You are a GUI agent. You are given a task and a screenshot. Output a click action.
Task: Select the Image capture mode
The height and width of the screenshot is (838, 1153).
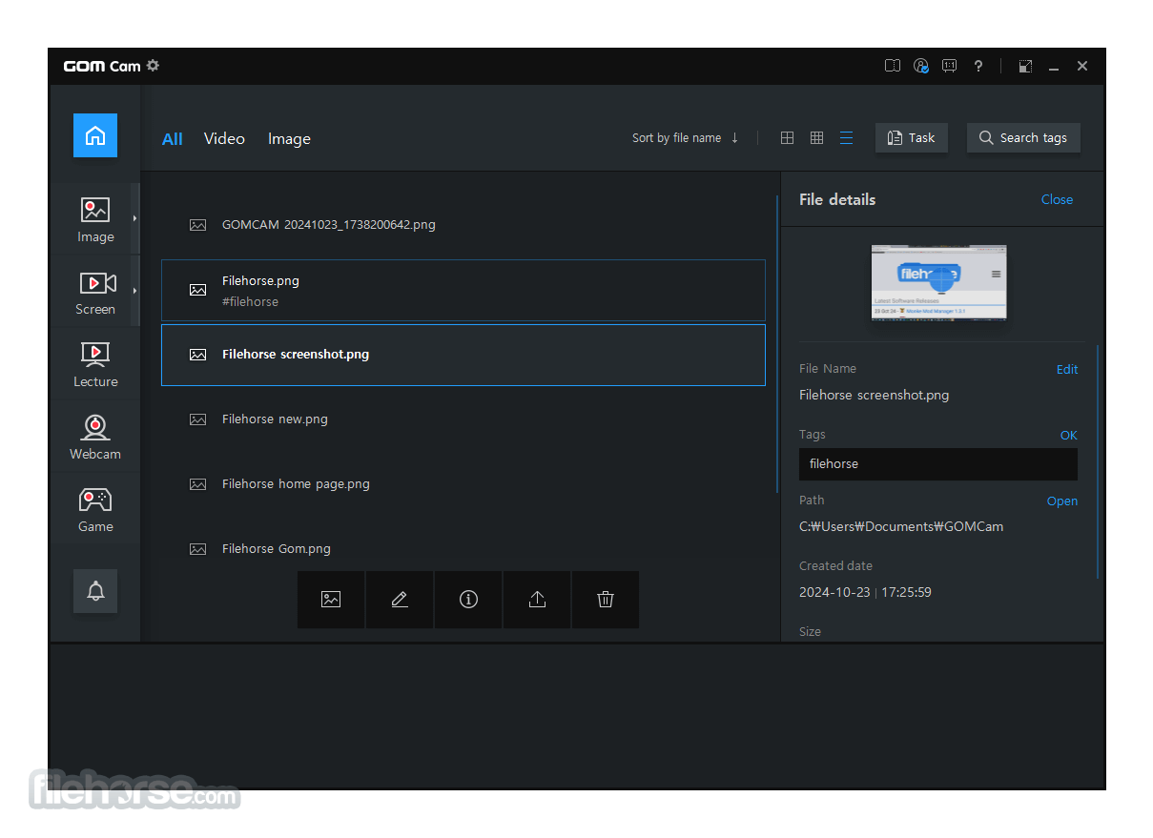95,219
